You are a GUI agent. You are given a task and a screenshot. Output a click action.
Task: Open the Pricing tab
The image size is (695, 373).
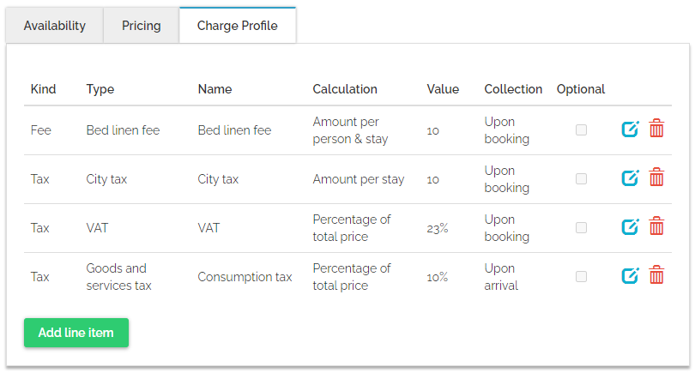[x=142, y=26]
